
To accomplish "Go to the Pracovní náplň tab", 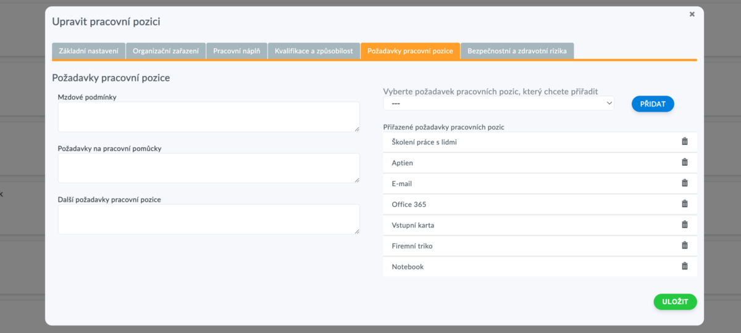I will [237, 51].
